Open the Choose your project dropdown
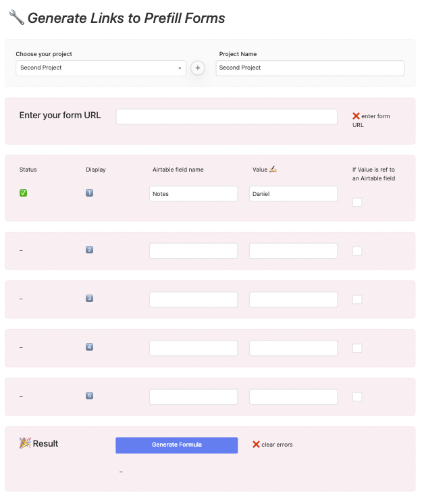 click(101, 68)
